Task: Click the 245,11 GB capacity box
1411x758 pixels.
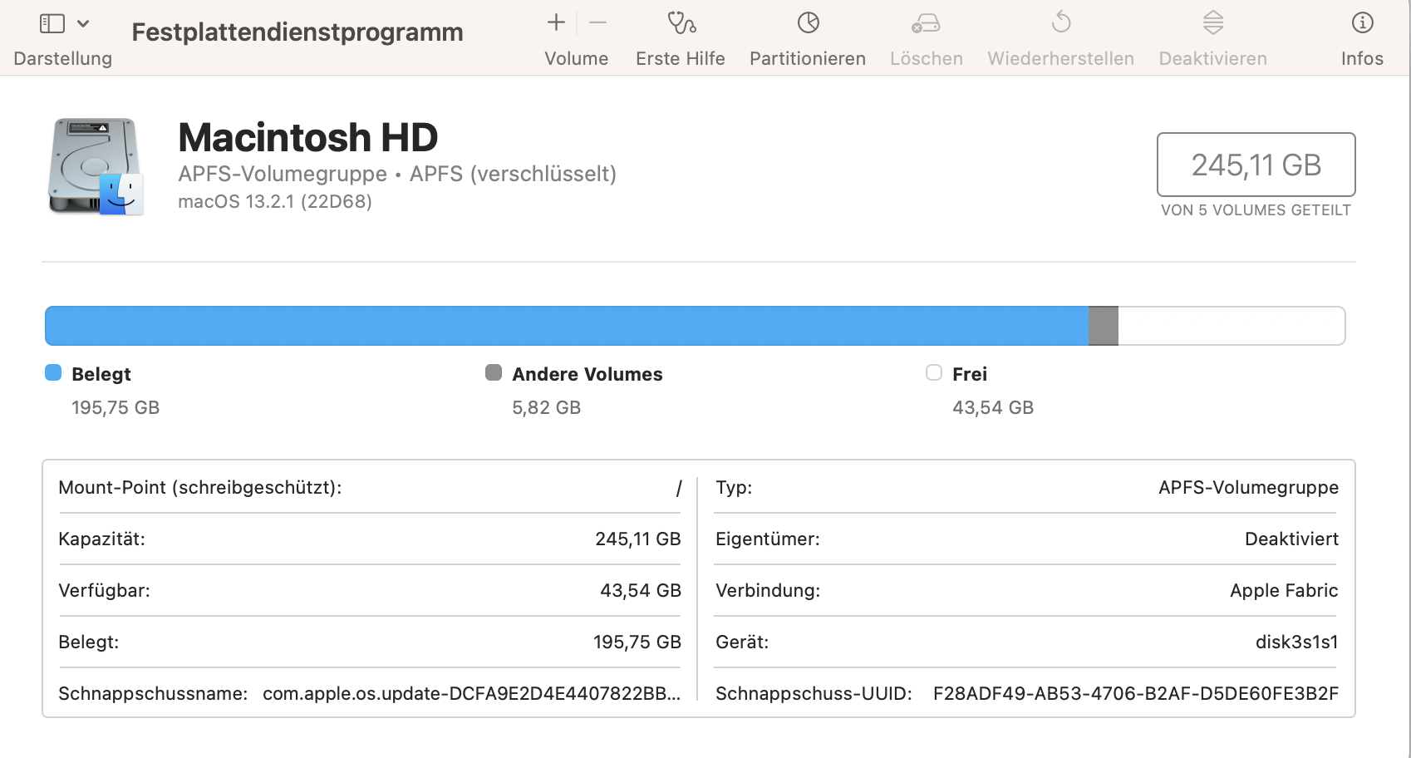Action: coord(1256,165)
